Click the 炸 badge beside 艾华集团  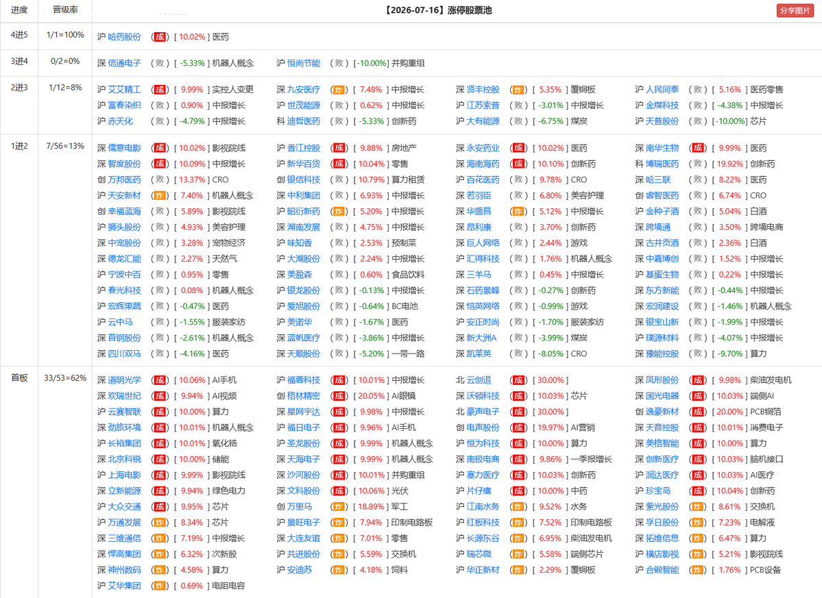[160, 586]
